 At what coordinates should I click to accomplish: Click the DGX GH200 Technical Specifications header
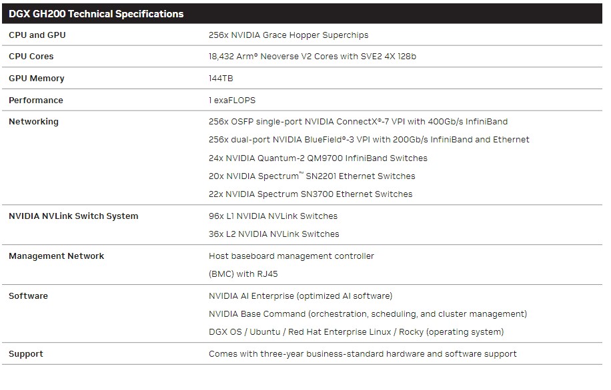tap(96, 13)
